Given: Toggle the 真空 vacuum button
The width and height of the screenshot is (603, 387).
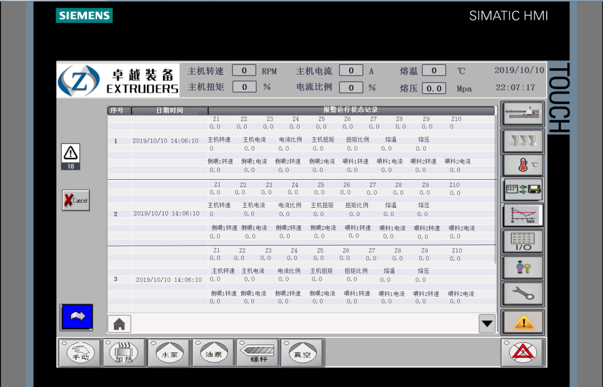Looking at the screenshot, I should pos(302,353).
